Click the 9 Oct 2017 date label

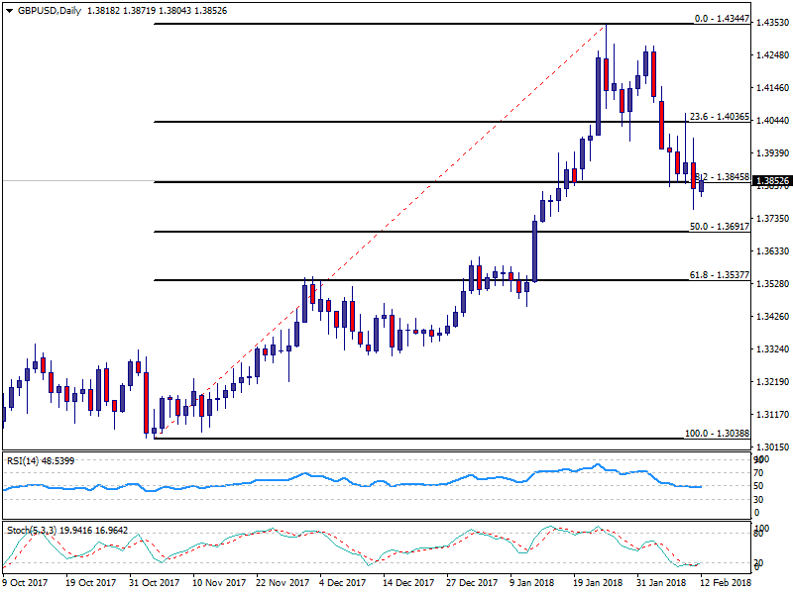pyautogui.click(x=24, y=584)
